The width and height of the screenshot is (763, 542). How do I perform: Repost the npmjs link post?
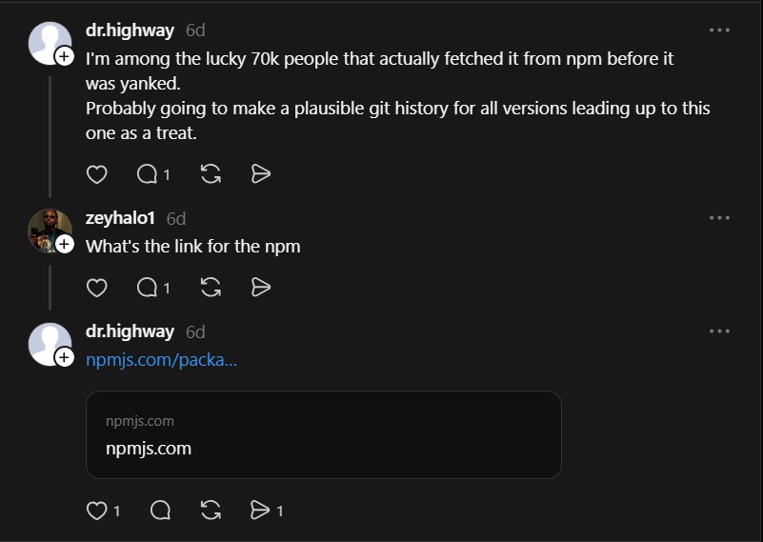(211, 511)
